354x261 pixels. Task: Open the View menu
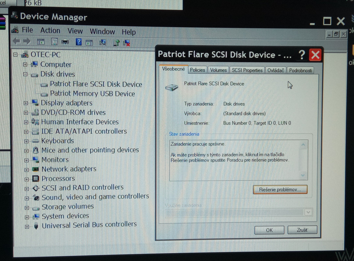click(x=75, y=31)
